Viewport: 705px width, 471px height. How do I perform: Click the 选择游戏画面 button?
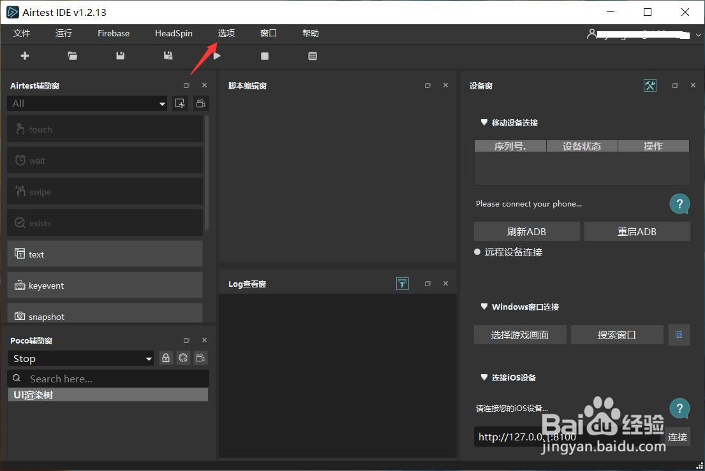[x=520, y=335]
